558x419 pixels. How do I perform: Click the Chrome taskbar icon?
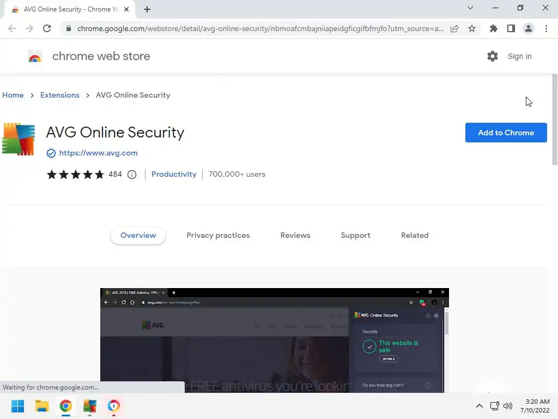66,406
